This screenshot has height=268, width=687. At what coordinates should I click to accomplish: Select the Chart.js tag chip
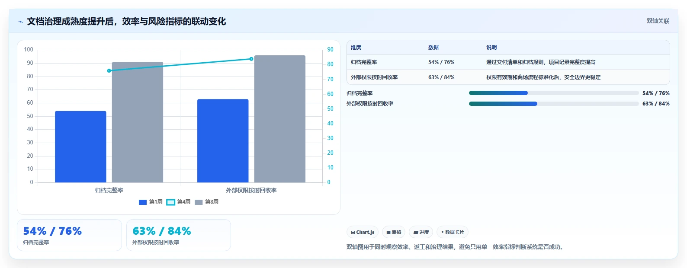[x=363, y=232]
